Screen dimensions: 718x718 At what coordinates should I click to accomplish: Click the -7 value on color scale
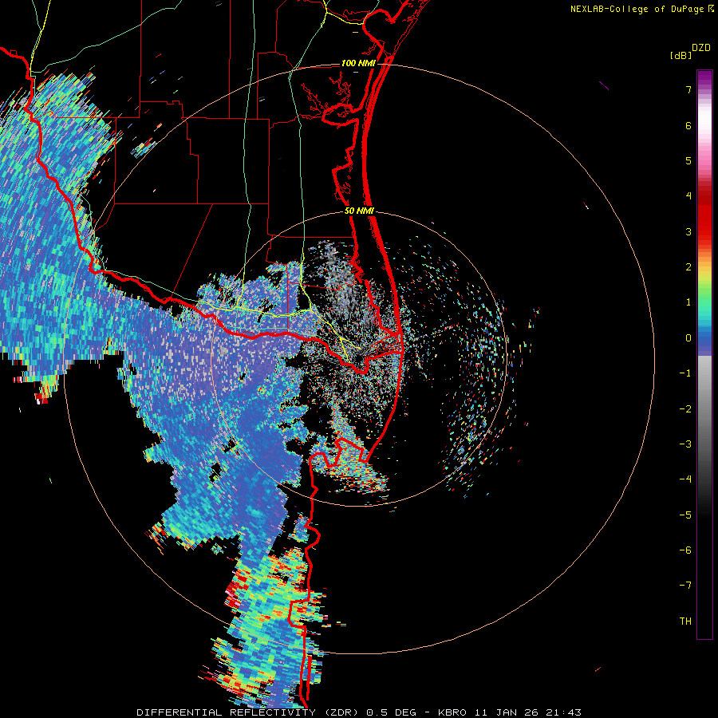coord(685,586)
